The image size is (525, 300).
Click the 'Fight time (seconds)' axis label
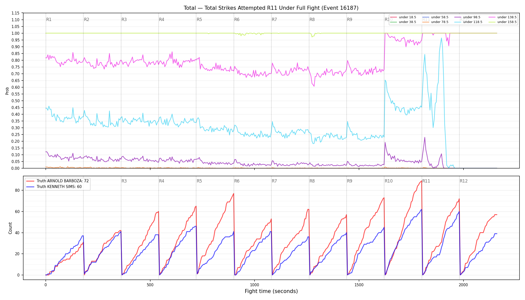click(271, 291)
